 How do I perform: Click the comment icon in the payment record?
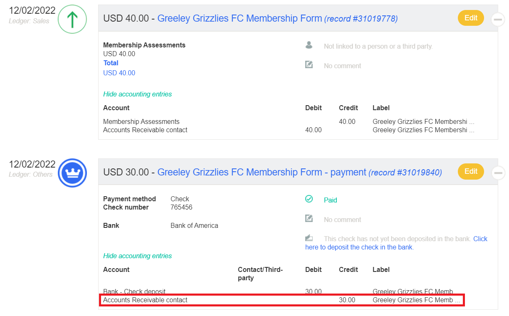309,219
